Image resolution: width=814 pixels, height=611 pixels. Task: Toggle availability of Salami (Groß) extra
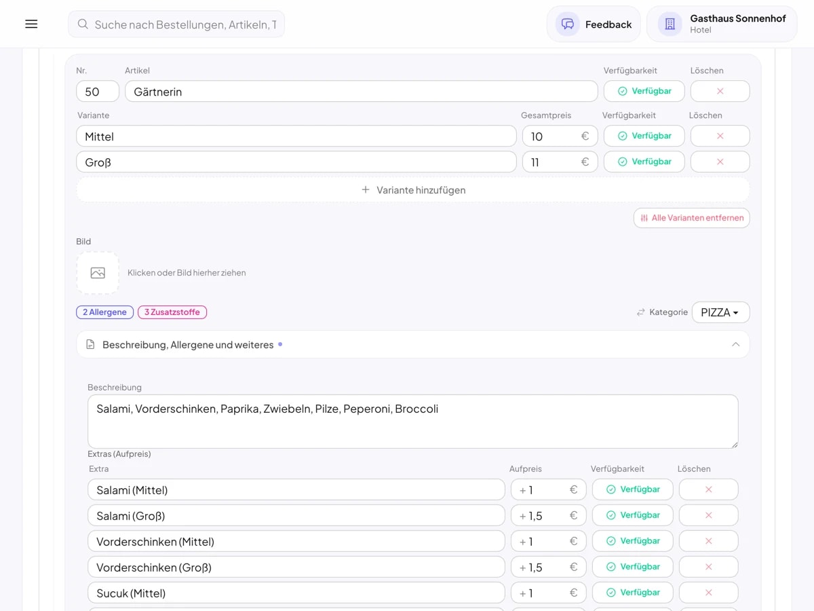[x=632, y=515]
